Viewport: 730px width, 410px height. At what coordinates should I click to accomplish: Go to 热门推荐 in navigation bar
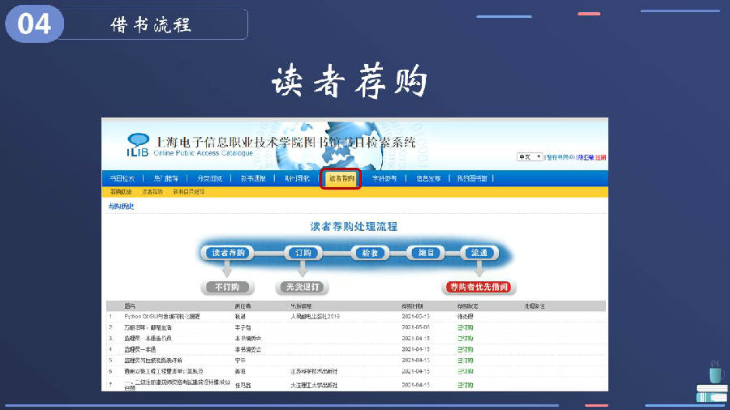(x=165, y=178)
